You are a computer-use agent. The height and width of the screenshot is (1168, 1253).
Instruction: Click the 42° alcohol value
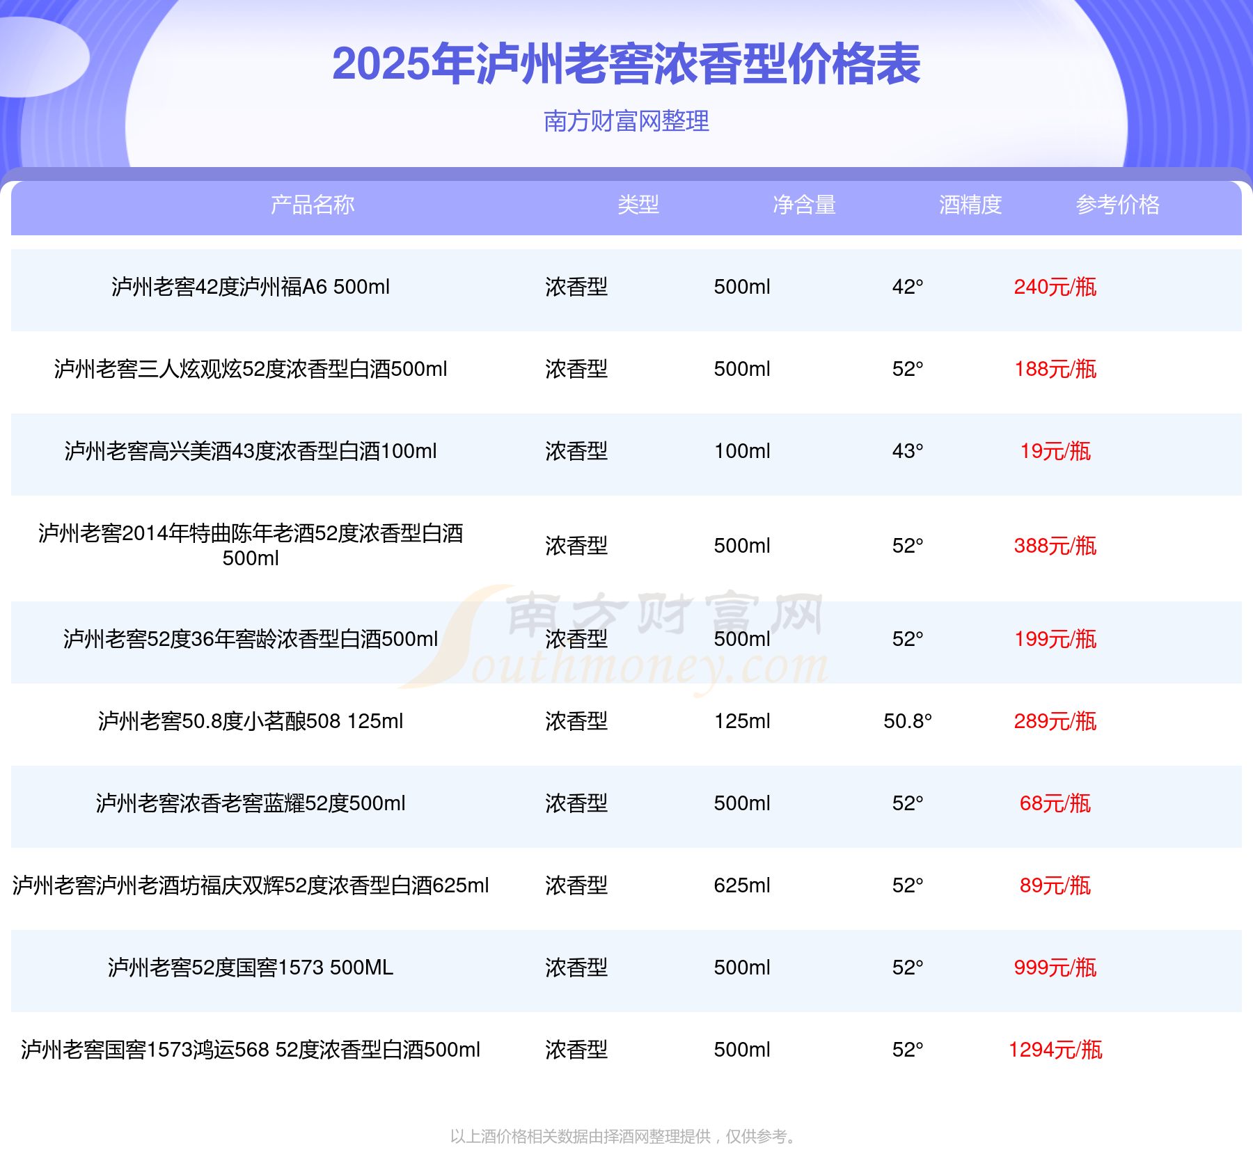click(908, 287)
